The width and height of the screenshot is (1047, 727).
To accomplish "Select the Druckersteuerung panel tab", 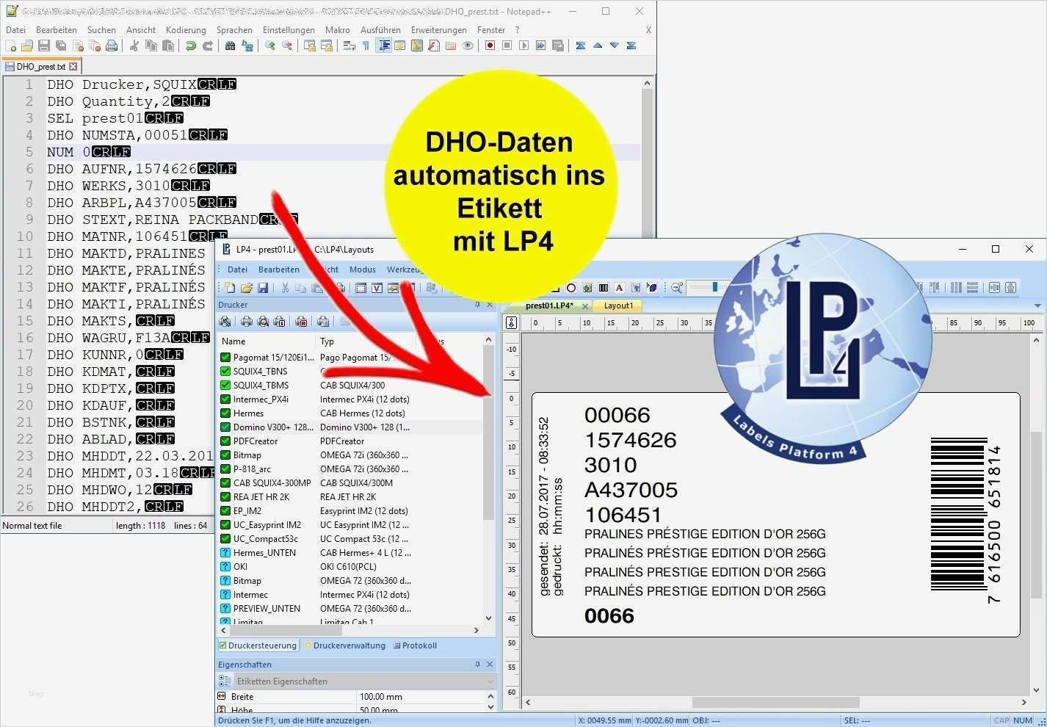I will [258, 645].
